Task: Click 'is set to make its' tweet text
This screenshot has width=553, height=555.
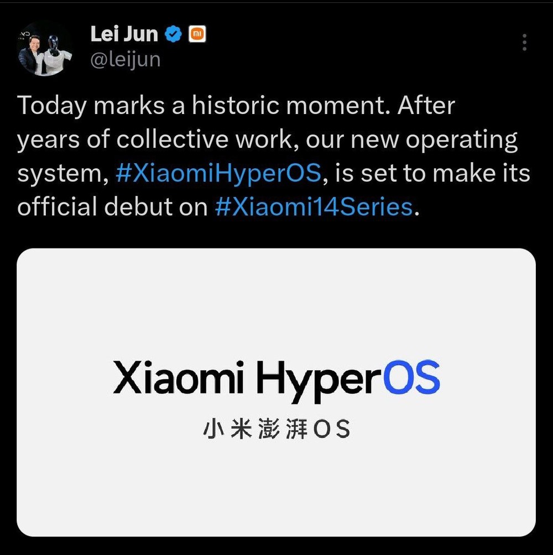Action: tap(432, 174)
